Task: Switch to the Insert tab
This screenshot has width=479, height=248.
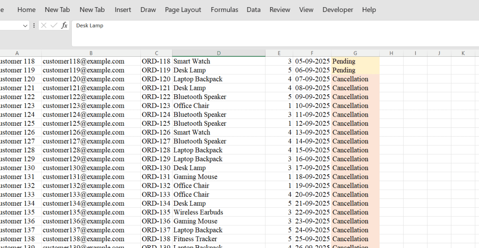Action: (123, 10)
